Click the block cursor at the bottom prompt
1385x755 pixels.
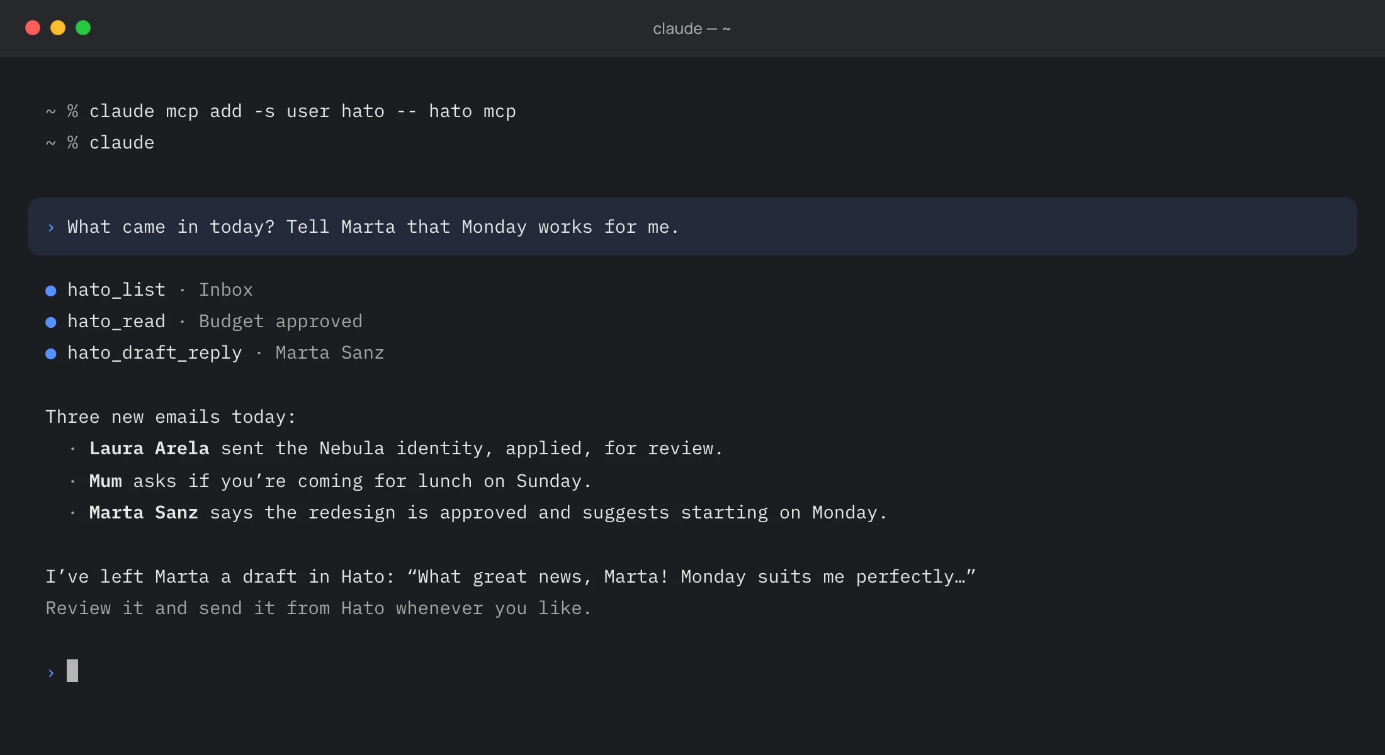point(72,671)
